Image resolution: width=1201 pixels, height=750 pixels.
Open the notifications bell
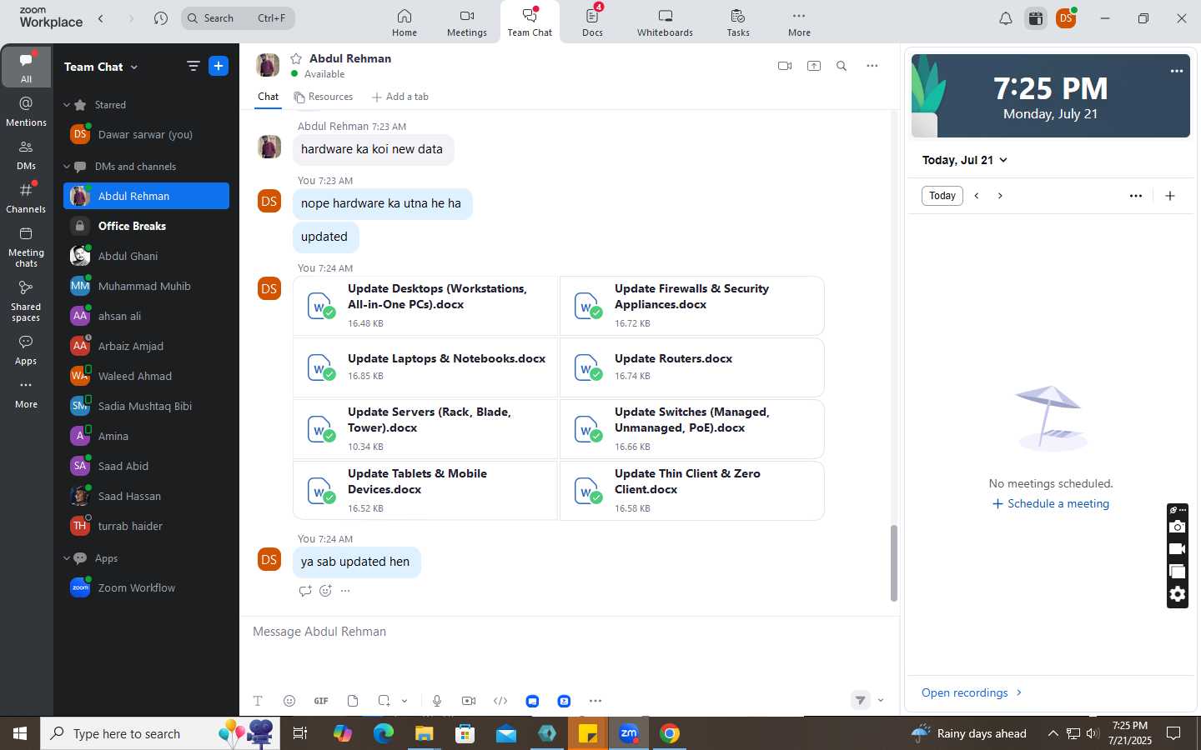[1006, 18]
